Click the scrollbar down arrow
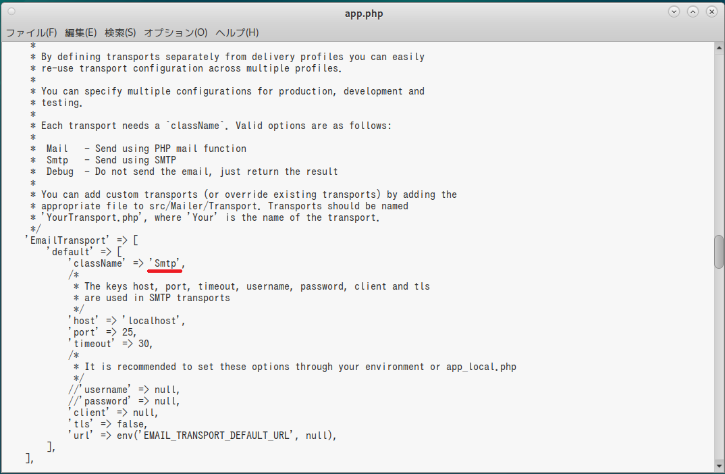 tap(718, 466)
